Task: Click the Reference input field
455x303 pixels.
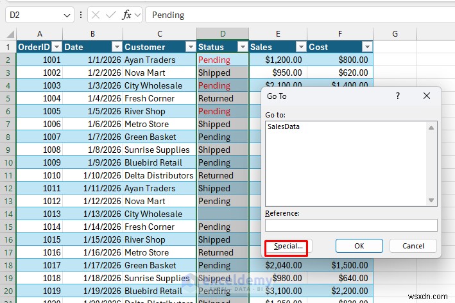Action: click(351, 225)
